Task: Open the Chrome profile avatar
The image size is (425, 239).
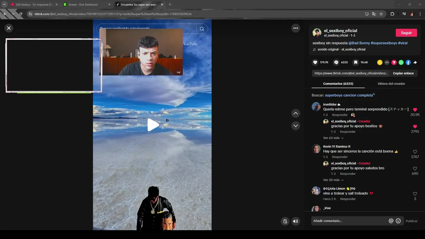Action: (412, 14)
